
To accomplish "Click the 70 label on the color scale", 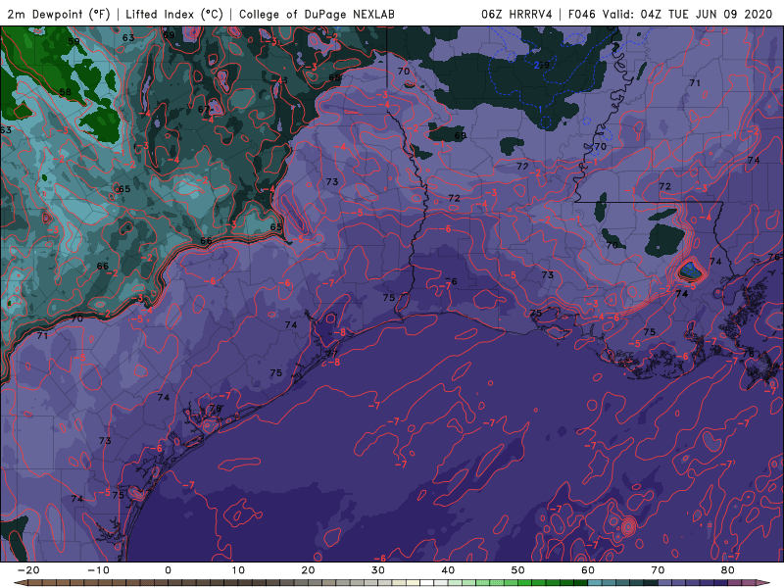I will (658, 570).
